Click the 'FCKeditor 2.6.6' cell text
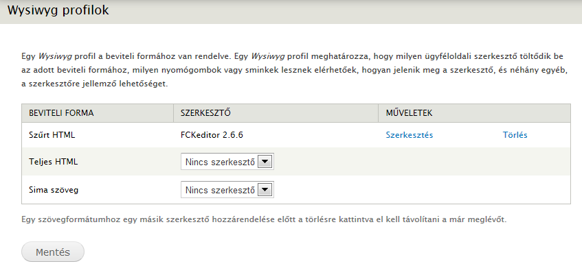Viewport: 582px width, 266px height. pyautogui.click(x=212, y=135)
